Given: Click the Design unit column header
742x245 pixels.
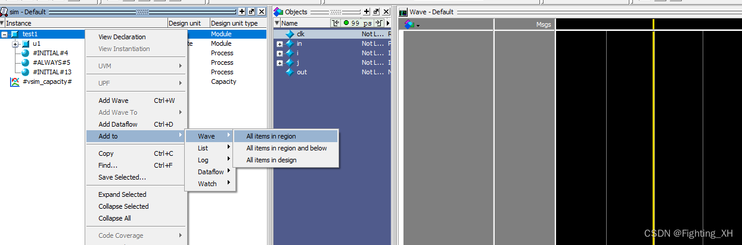Looking at the screenshot, I should [188, 23].
